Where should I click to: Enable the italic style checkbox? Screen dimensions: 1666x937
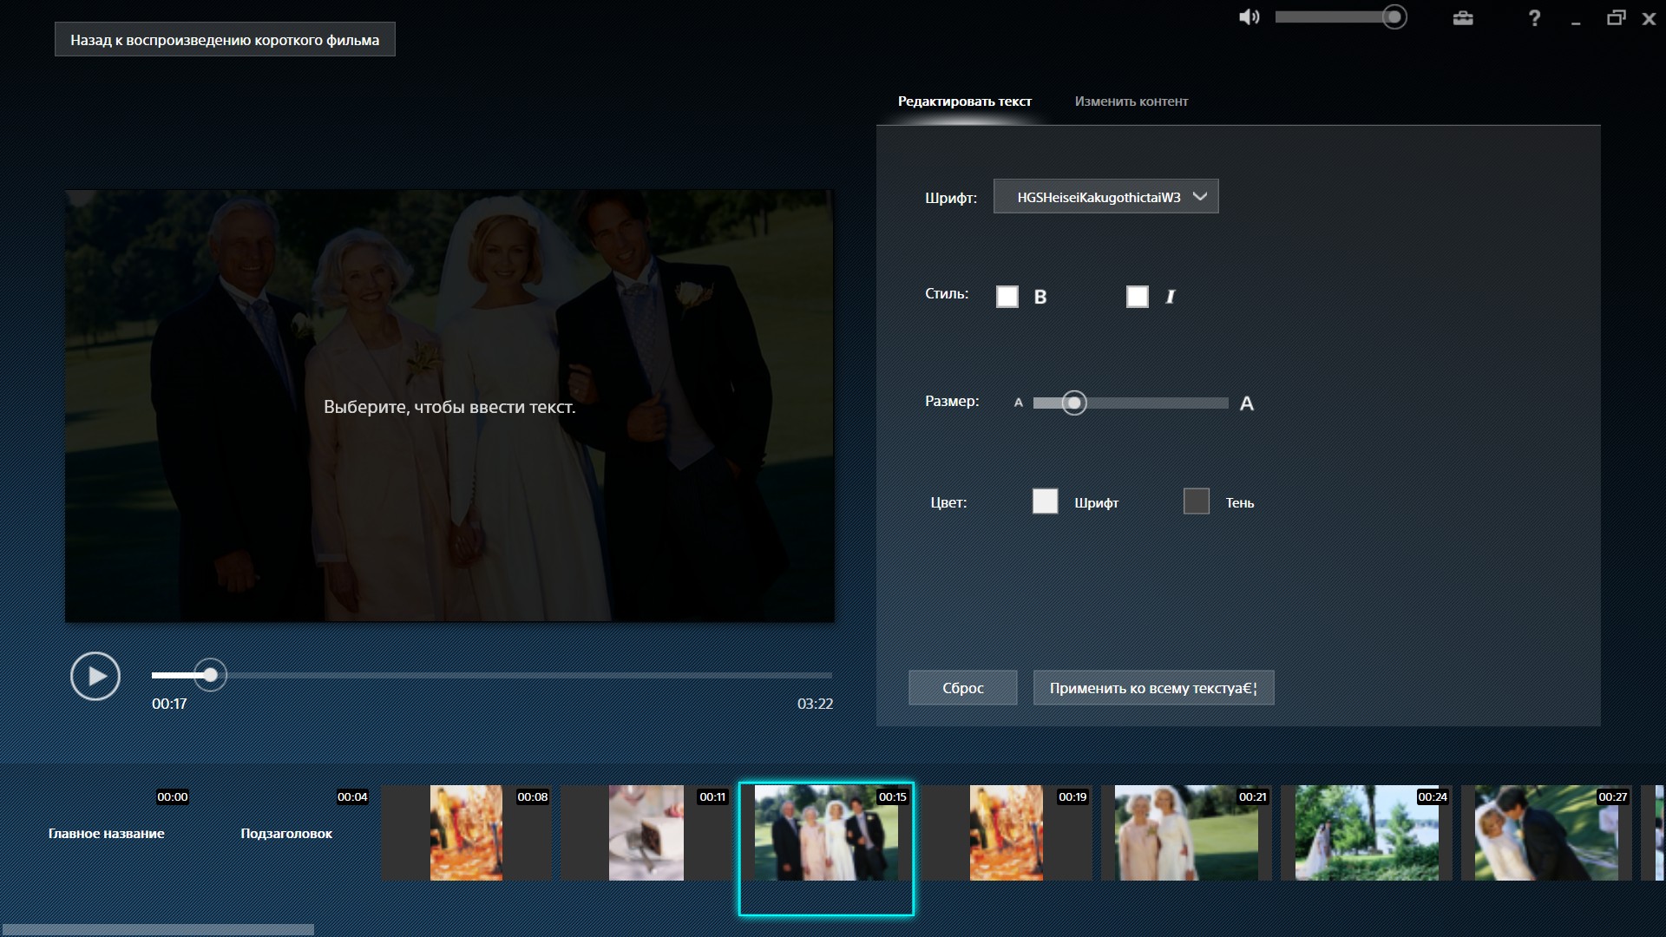tap(1138, 297)
